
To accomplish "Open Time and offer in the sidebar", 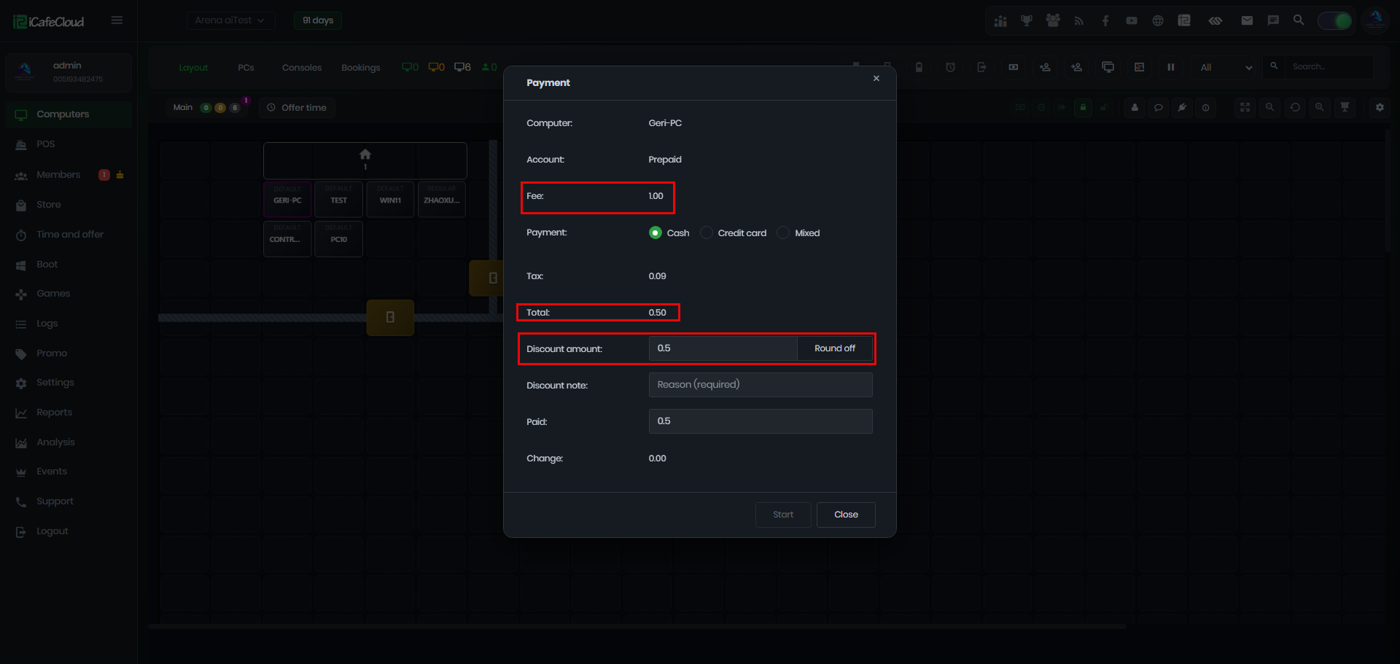I will (x=69, y=235).
